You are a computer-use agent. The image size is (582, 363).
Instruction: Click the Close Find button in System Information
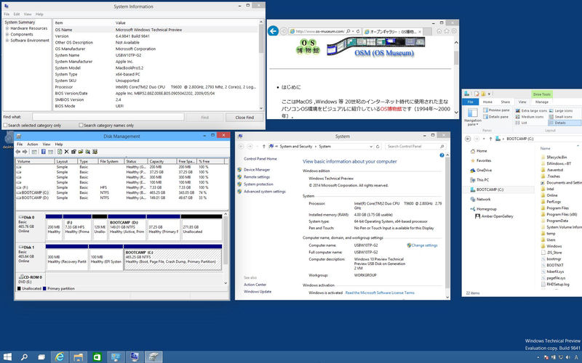tap(244, 118)
